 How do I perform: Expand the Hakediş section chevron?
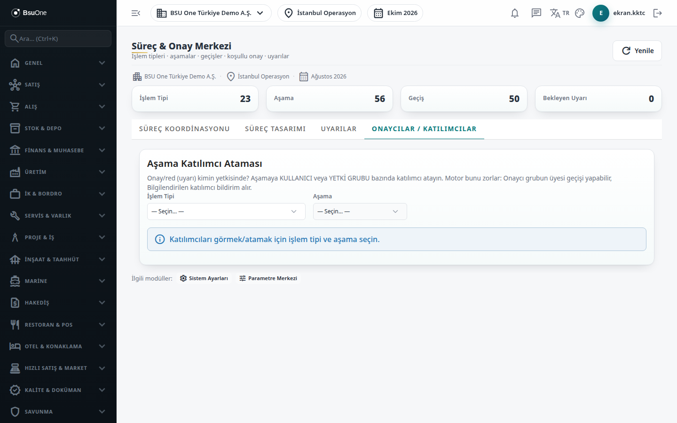[102, 303]
